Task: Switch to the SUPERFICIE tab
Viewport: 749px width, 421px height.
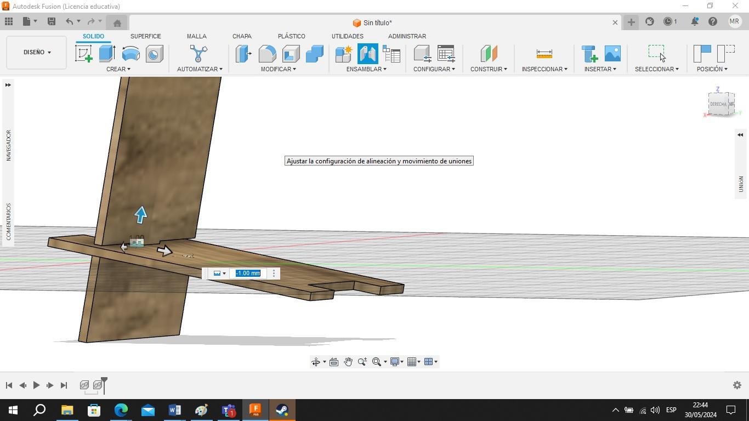Action: tap(146, 36)
